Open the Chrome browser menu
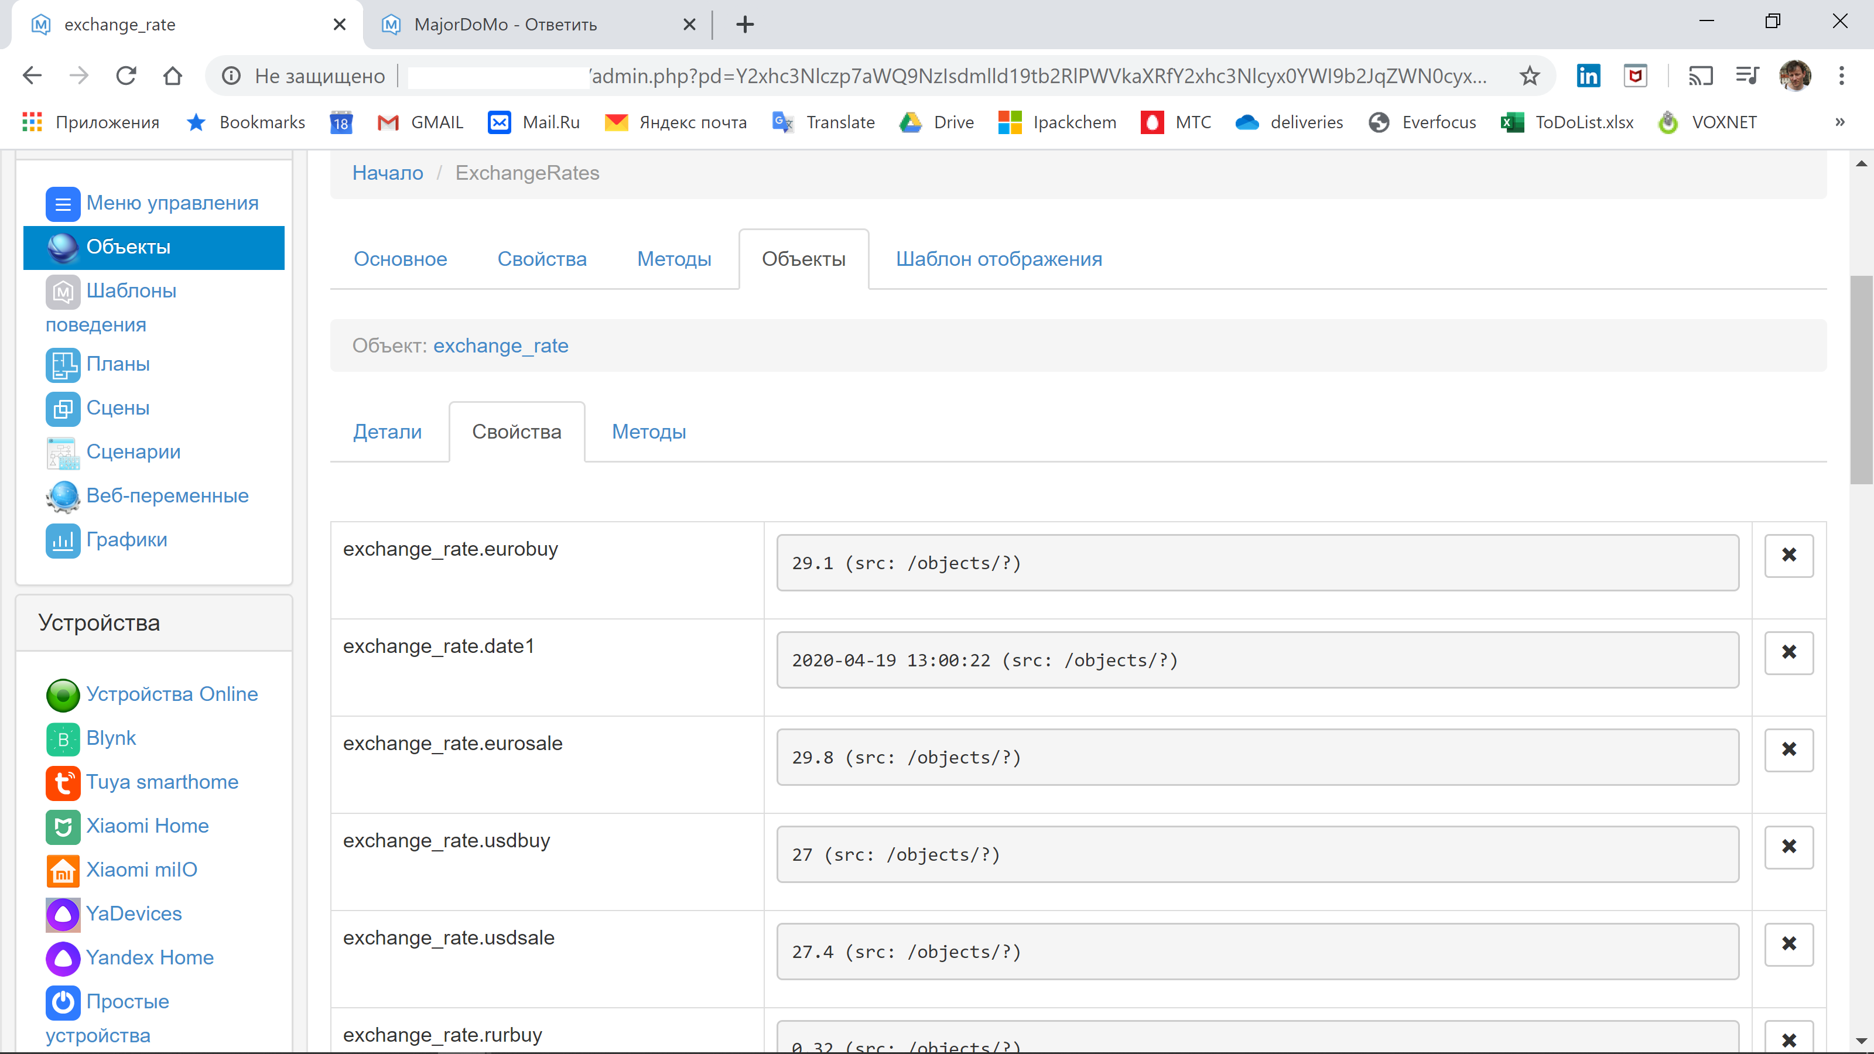Viewport: 1874px width, 1054px height. pyautogui.click(x=1842, y=76)
